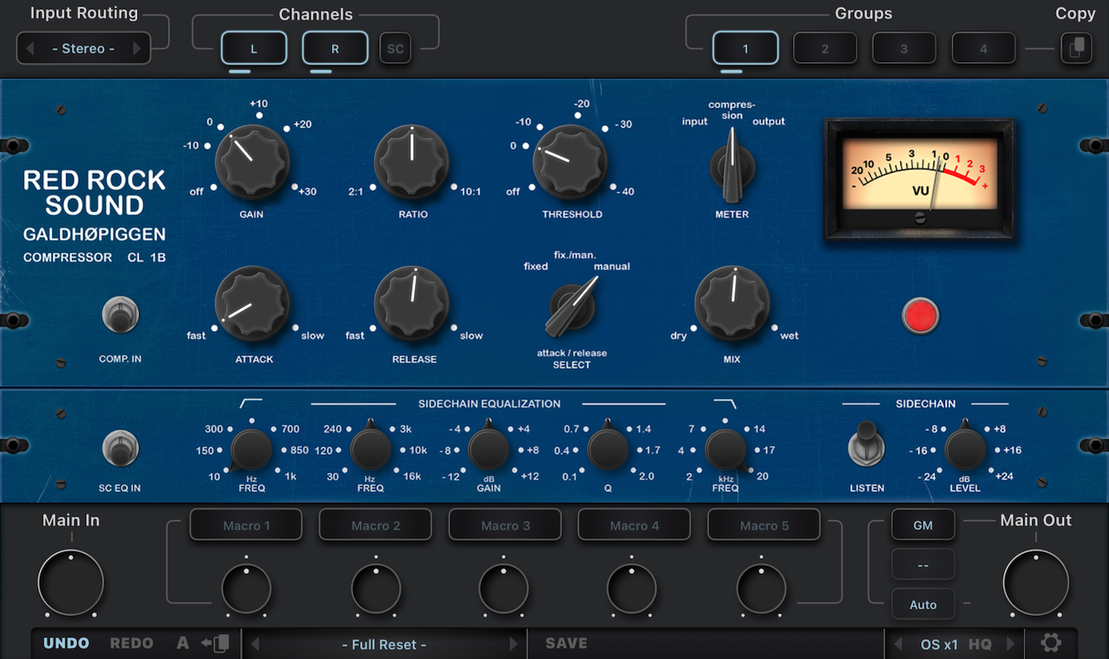Viewport: 1109px width, 659px height.
Task: Click the A/B copy arrow icon
Action: click(x=215, y=643)
